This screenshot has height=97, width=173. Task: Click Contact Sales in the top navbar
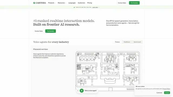[122, 3]
